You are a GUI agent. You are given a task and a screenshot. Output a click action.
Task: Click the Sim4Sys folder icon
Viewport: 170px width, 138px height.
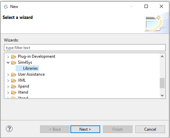[x=14, y=63]
